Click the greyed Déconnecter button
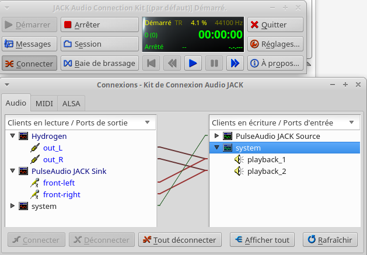367x255 pixels. click(102, 240)
